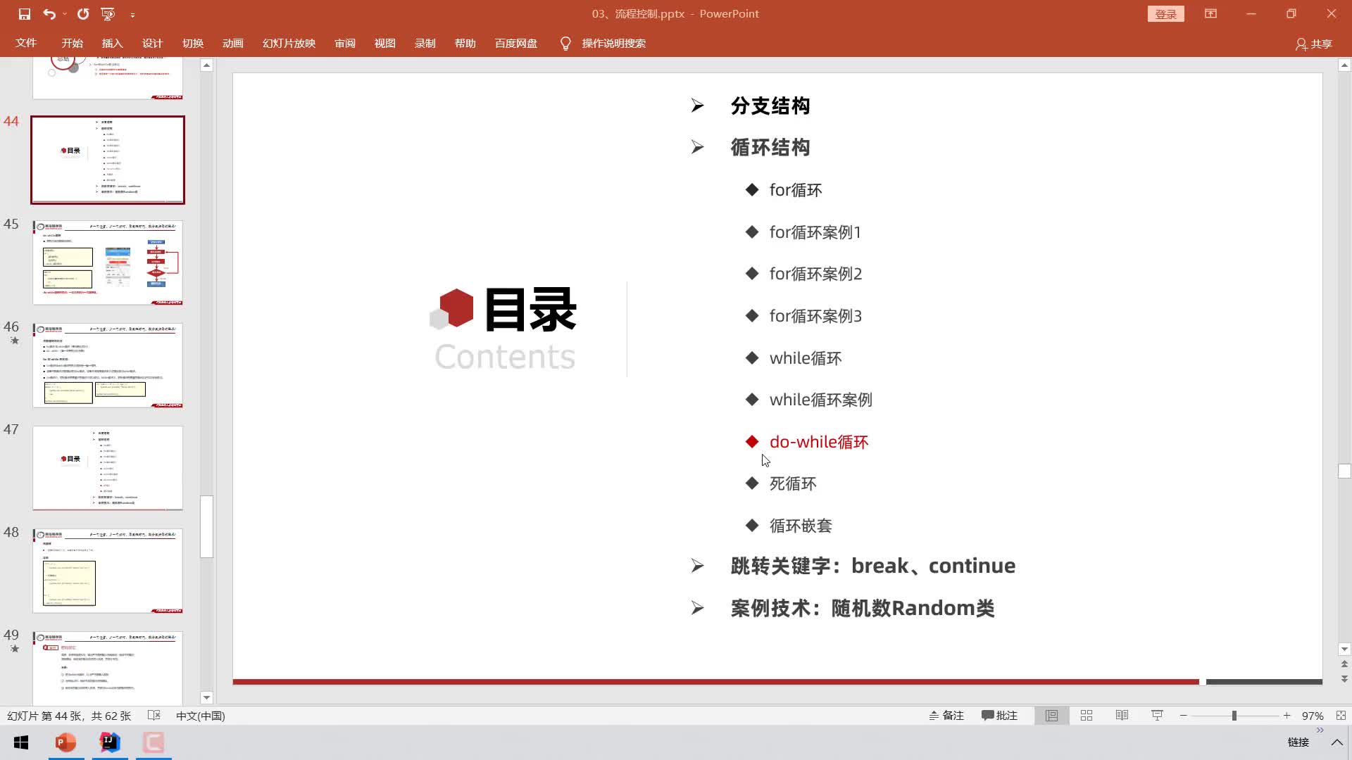
Task: Click thumbnail pane scroll down arrow
Action: (x=206, y=698)
